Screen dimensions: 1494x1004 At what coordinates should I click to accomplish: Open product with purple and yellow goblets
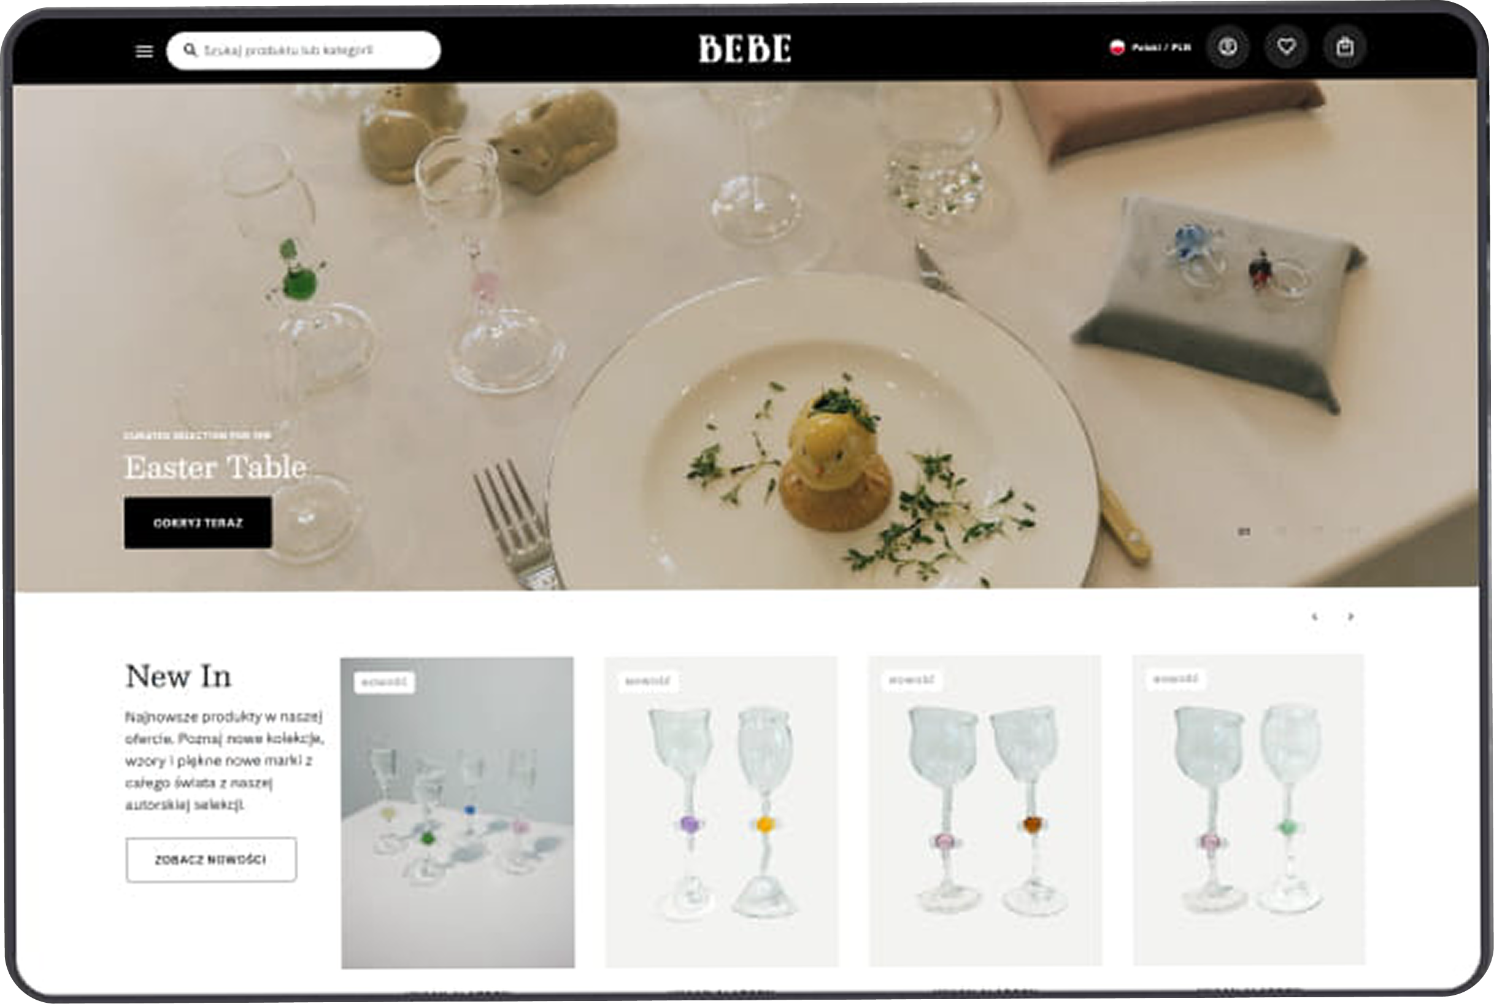point(722,811)
